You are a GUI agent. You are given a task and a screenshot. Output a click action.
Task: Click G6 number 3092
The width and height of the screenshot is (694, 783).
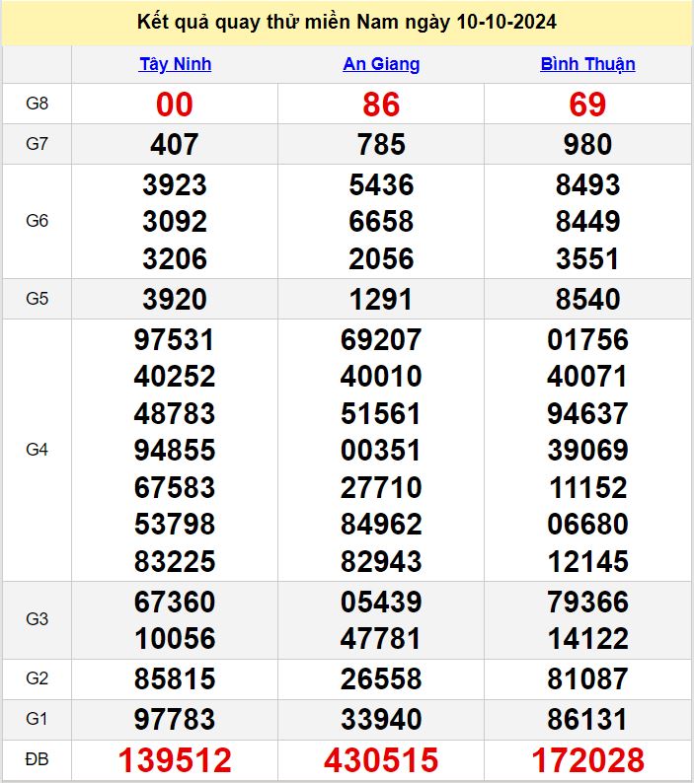175,222
